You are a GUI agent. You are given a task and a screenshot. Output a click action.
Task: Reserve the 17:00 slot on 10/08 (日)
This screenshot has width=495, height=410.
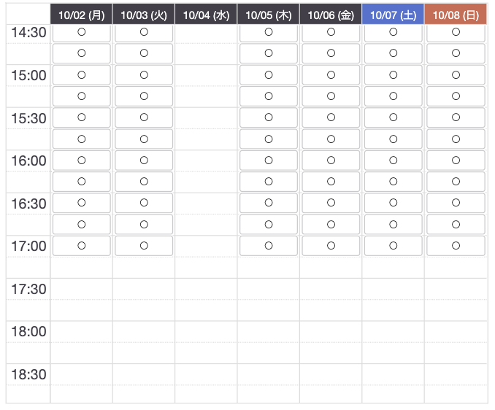[456, 246]
